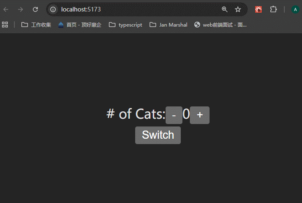302x203 pixels.
Task: Open the Extensions puzzle piece menu
Action: [x=273, y=9]
